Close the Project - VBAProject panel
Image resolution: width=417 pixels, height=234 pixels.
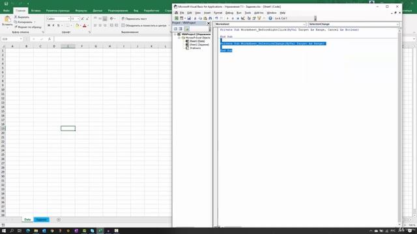(x=208, y=23)
